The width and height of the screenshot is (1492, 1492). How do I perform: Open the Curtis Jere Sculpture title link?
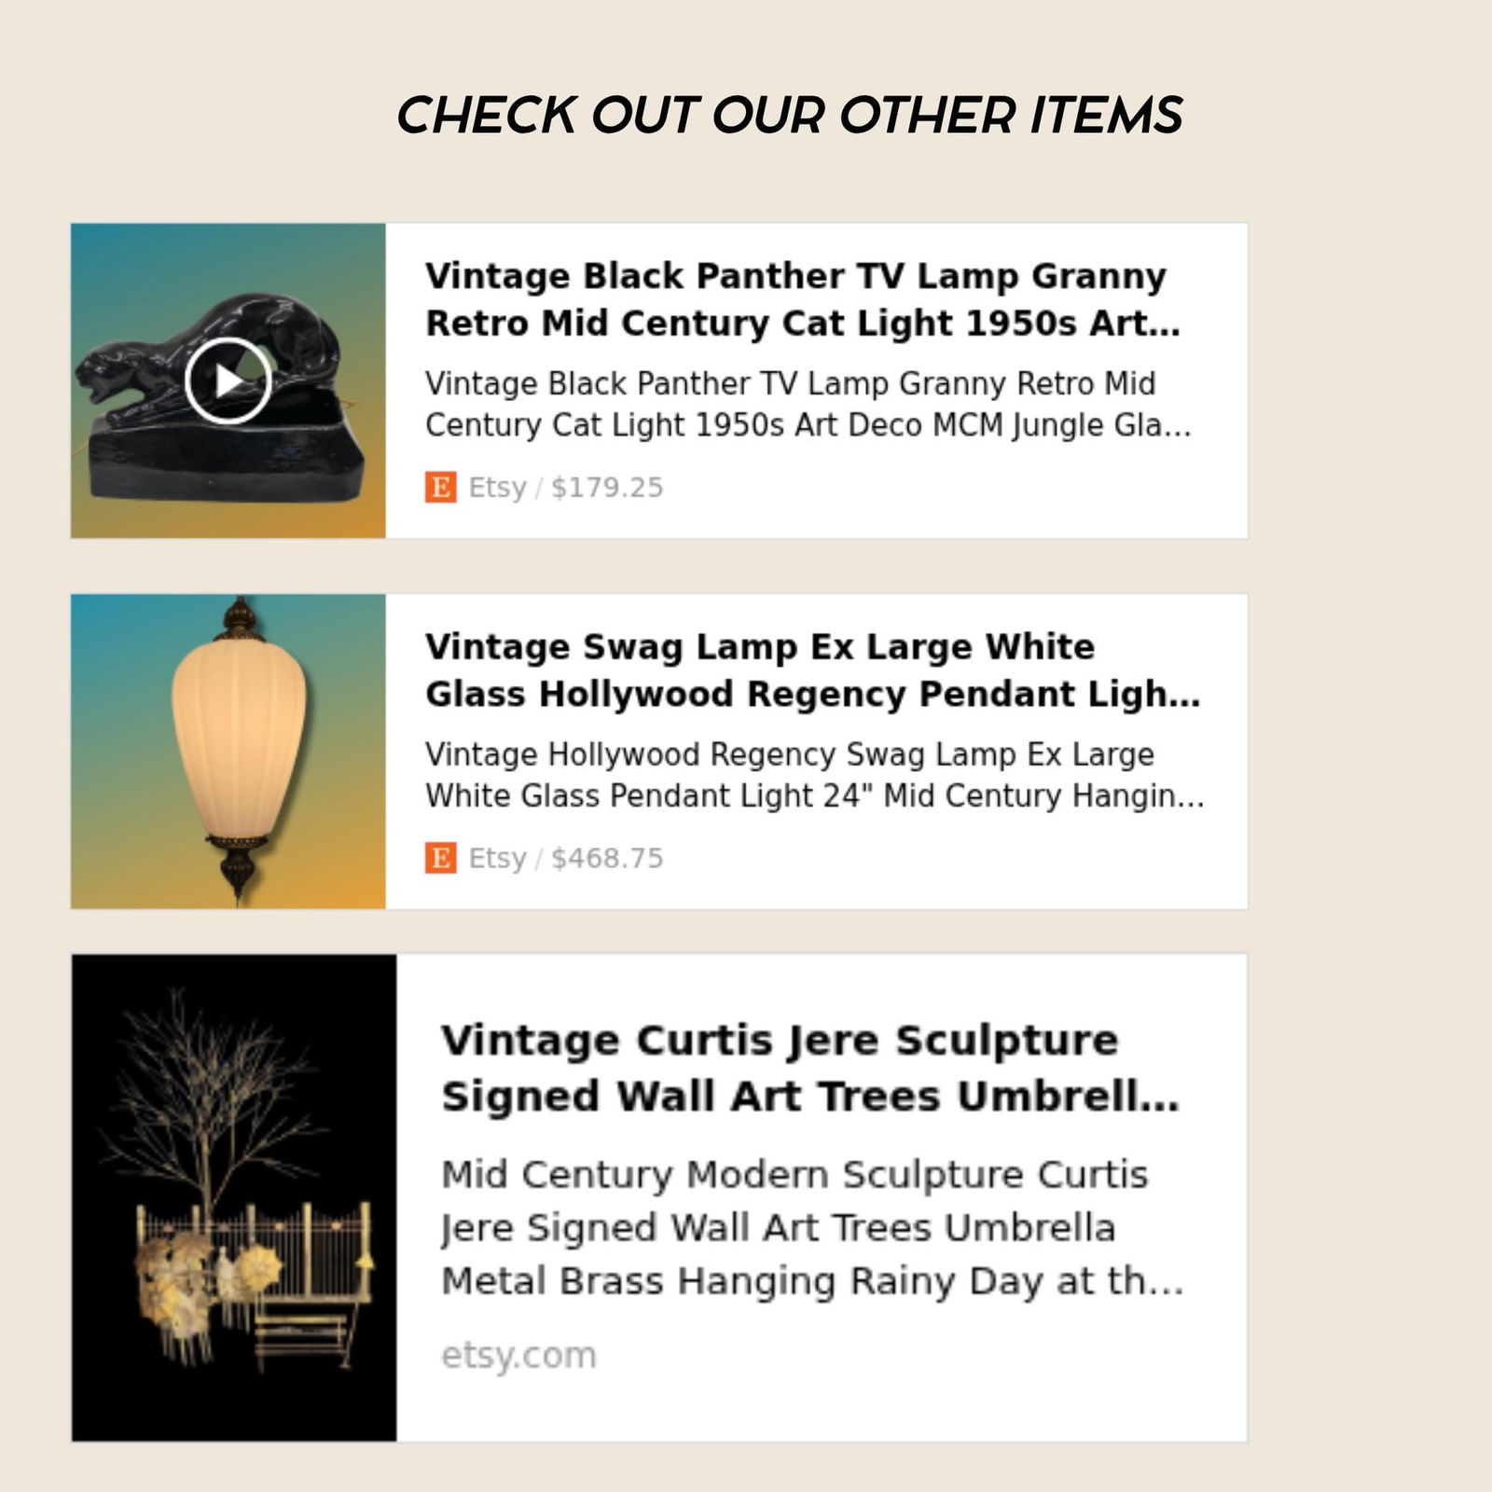tap(809, 1068)
